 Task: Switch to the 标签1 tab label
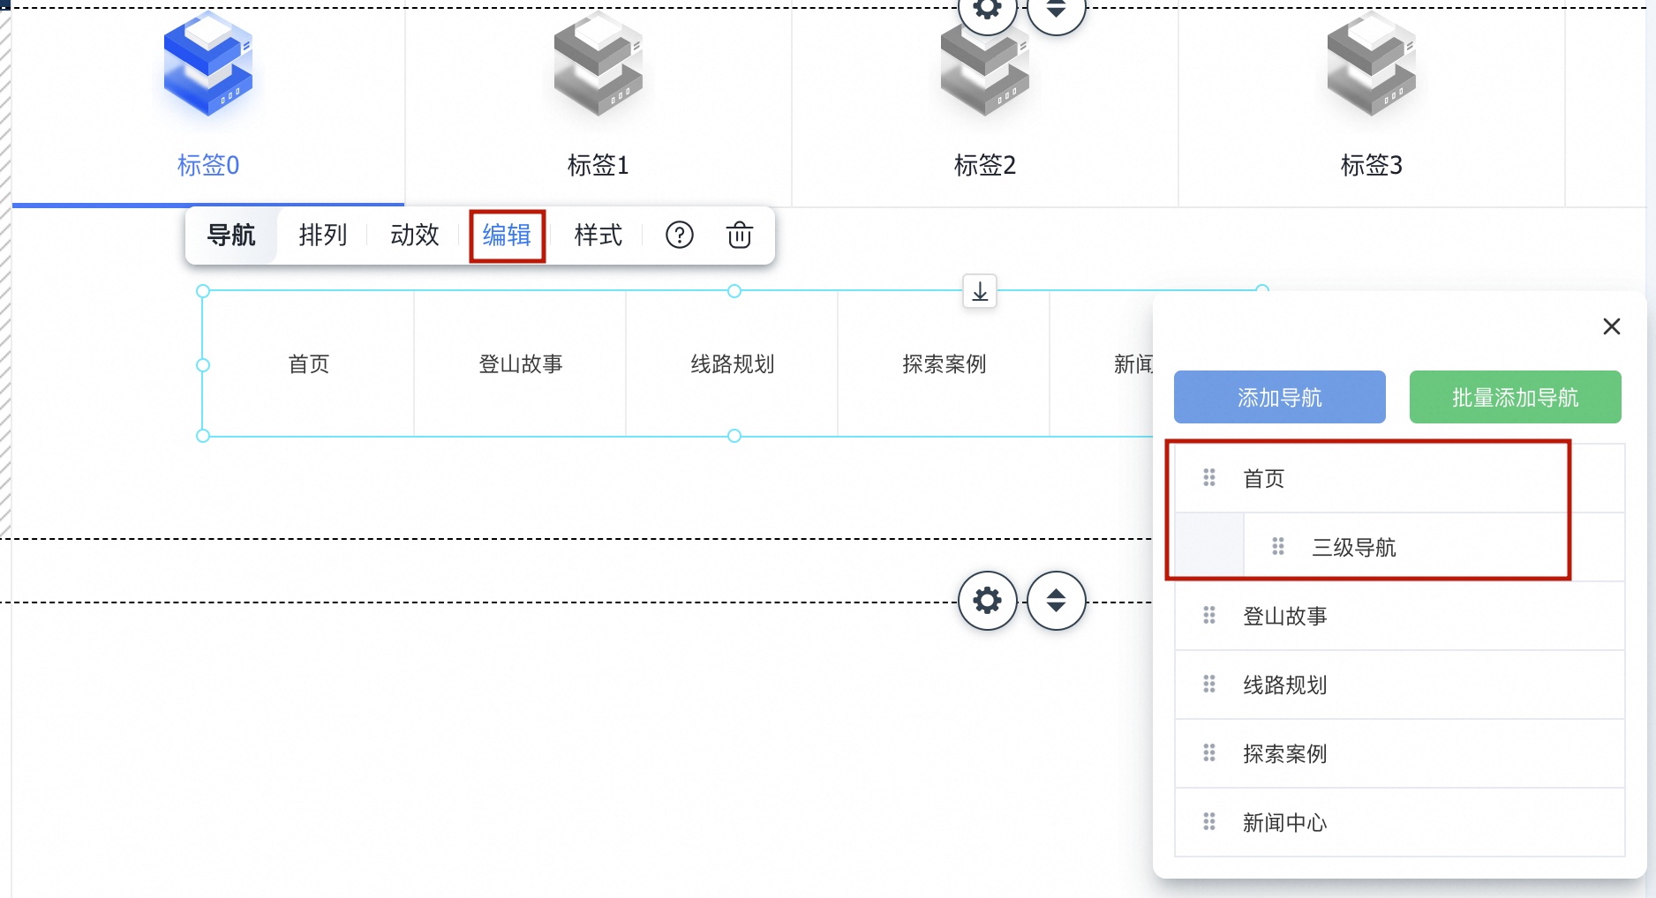coord(598,165)
